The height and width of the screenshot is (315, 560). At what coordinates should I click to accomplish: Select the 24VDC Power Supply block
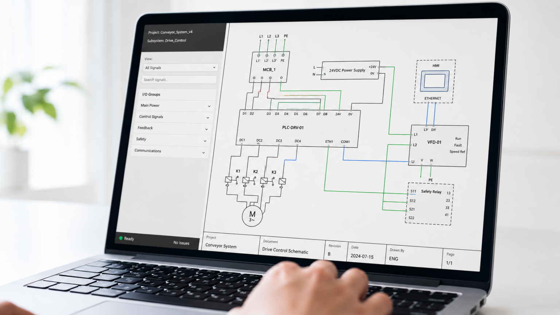tap(350, 70)
